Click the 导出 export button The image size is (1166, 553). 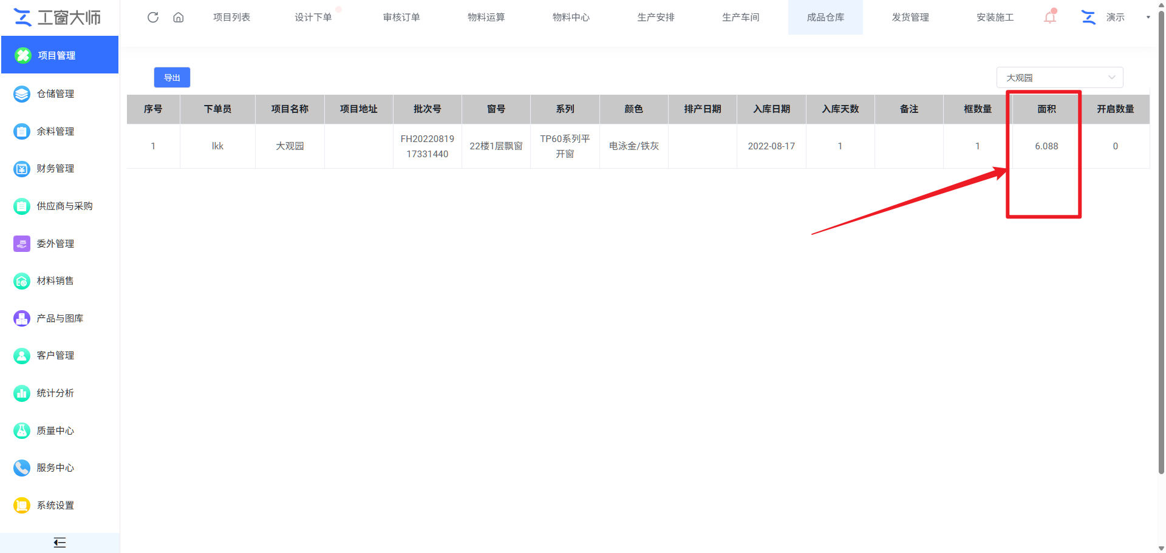(172, 78)
